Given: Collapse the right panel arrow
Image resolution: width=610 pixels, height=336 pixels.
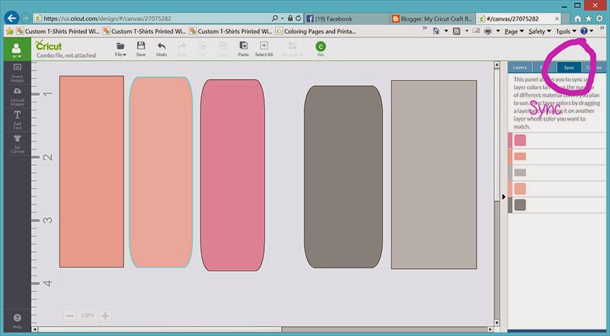Looking at the screenshot, I should [x=504, y=197].
